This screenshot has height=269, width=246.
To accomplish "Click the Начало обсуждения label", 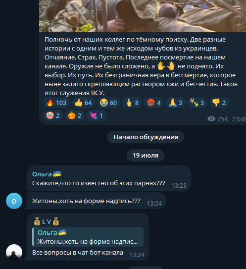I will pyautogui.click(x=146, y=137).
